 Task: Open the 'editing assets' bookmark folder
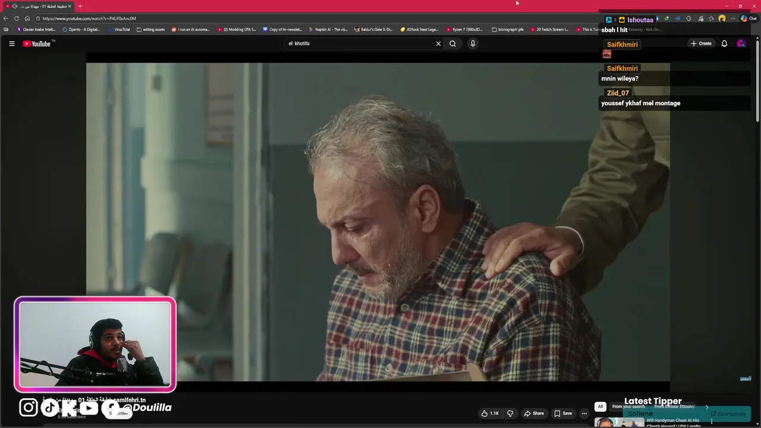151,29
